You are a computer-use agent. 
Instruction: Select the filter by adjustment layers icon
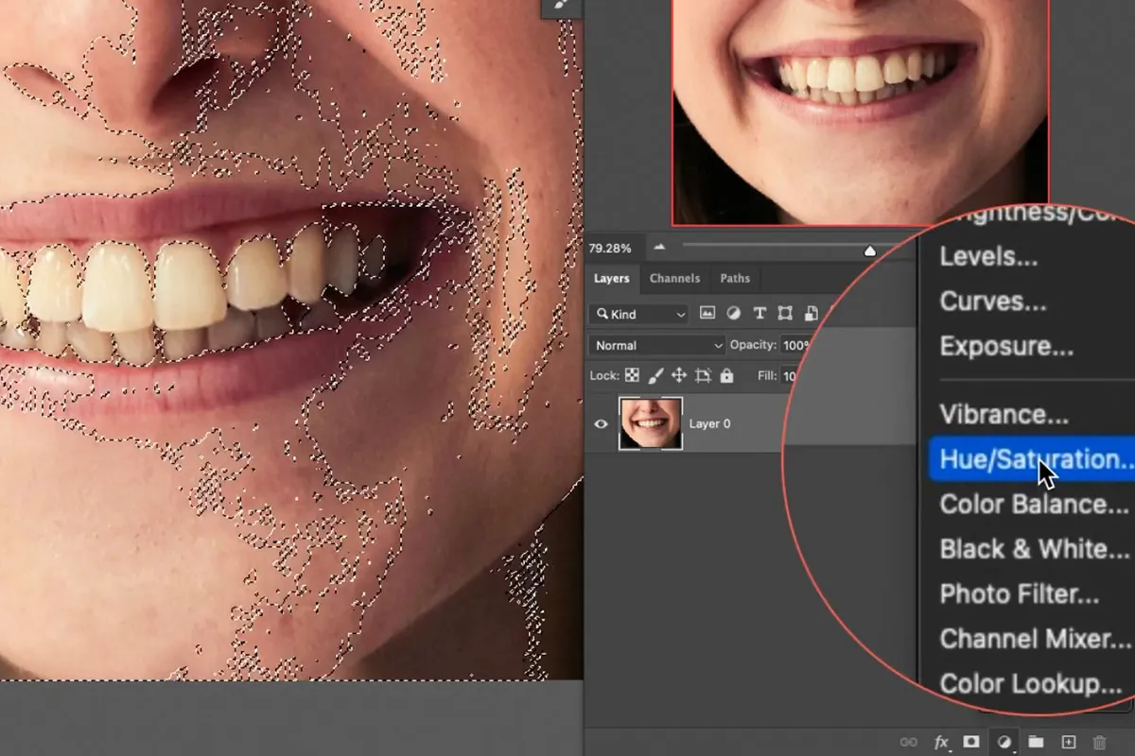coord(734,313)
